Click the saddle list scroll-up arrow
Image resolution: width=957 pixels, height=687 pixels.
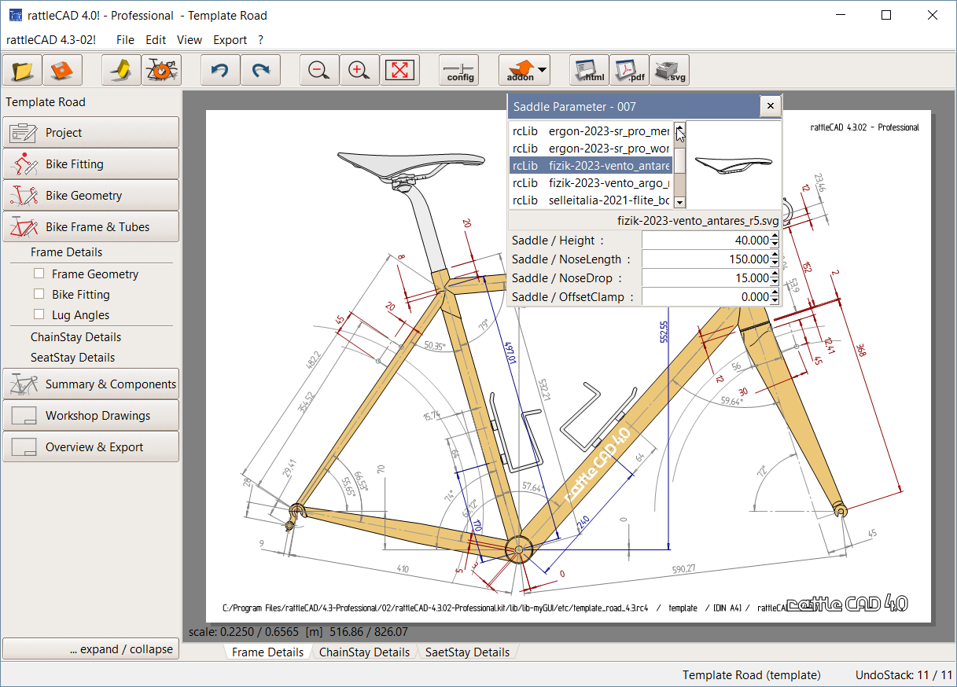point(680,127)
